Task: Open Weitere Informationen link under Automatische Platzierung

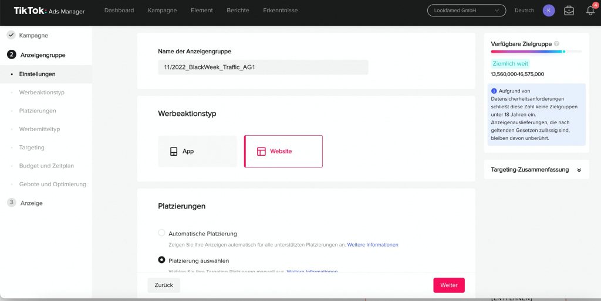Action: coord(373,244)
